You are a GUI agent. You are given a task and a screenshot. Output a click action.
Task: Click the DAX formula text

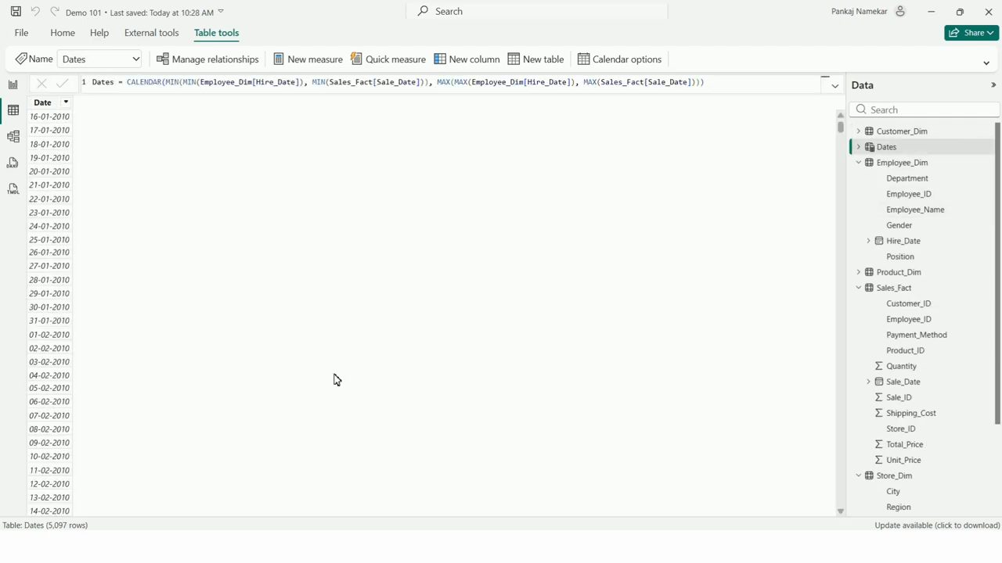[x=398, y=82]
